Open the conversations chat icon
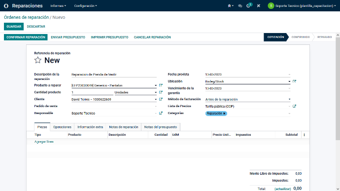This screenshot has width=340, height=191. 240,6
